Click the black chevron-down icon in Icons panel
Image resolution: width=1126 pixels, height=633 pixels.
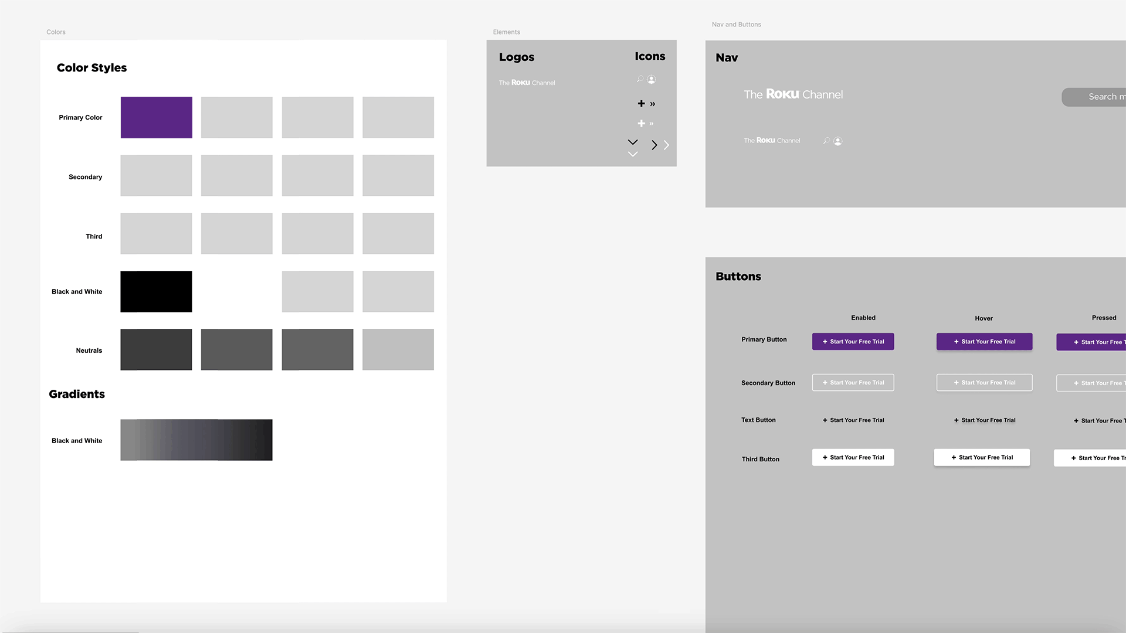coord(632,142)
